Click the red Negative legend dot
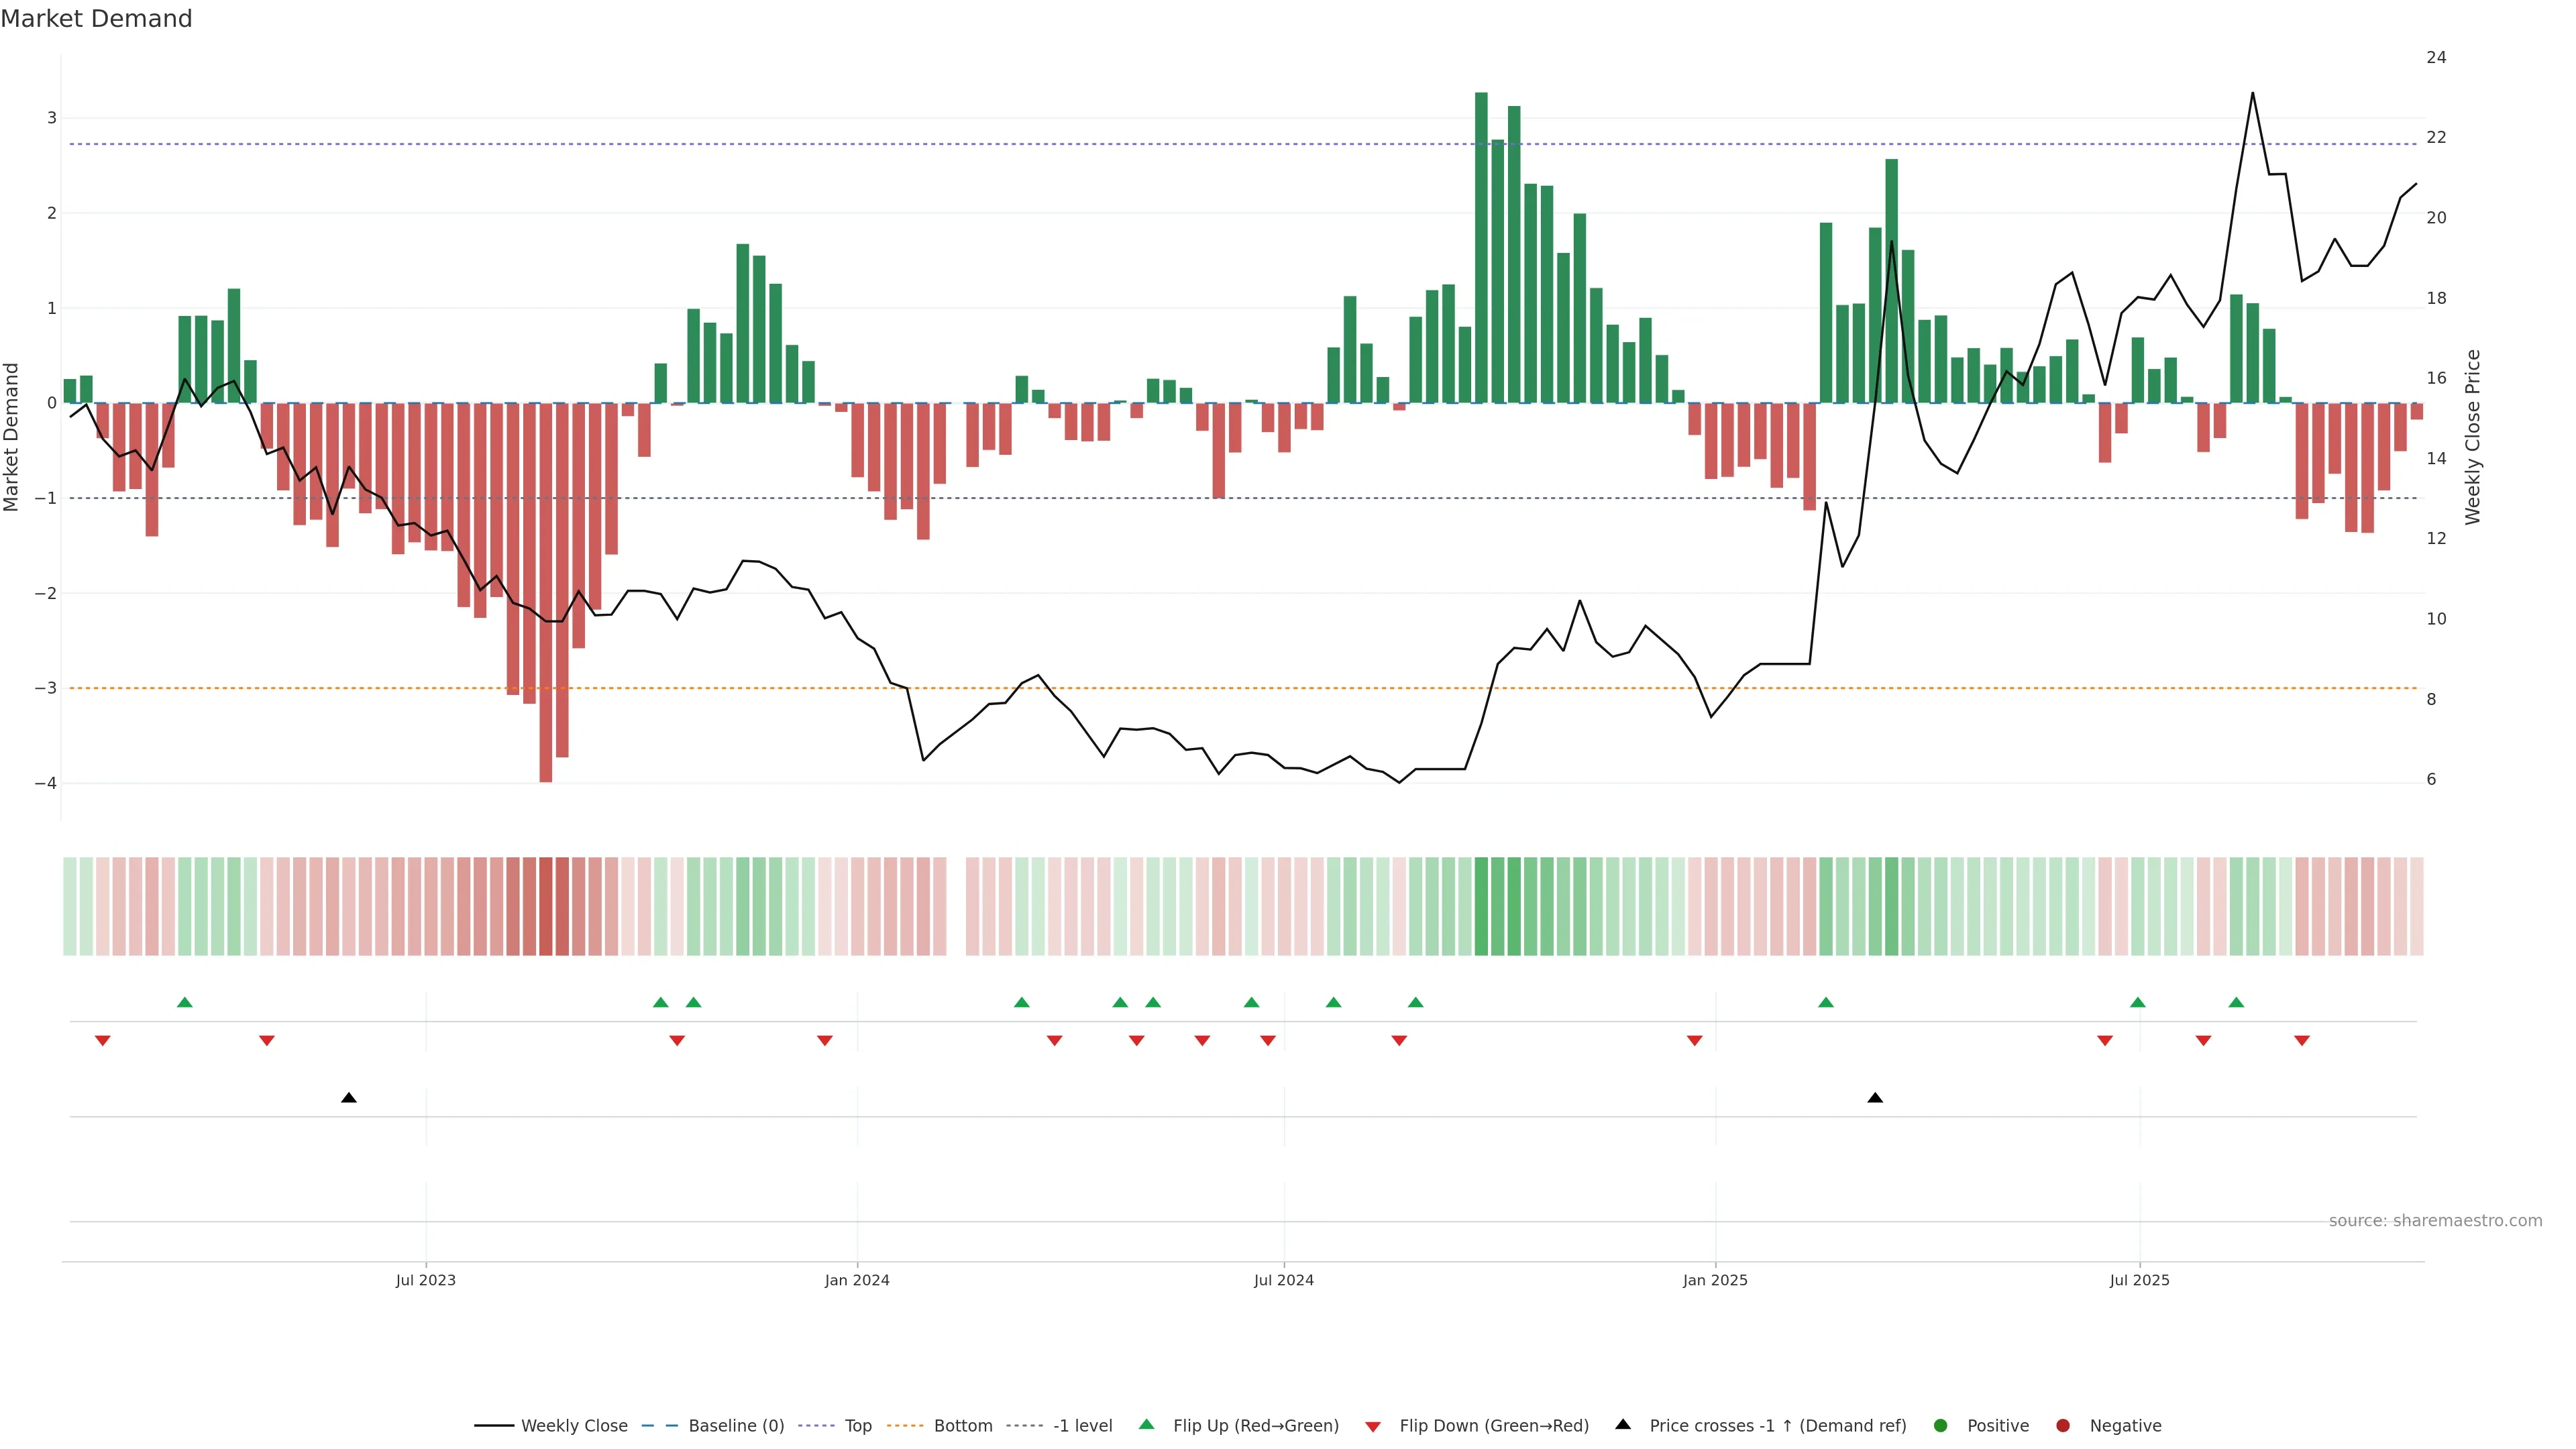This screenshot has height=1449, width=2576. 2062,1425
